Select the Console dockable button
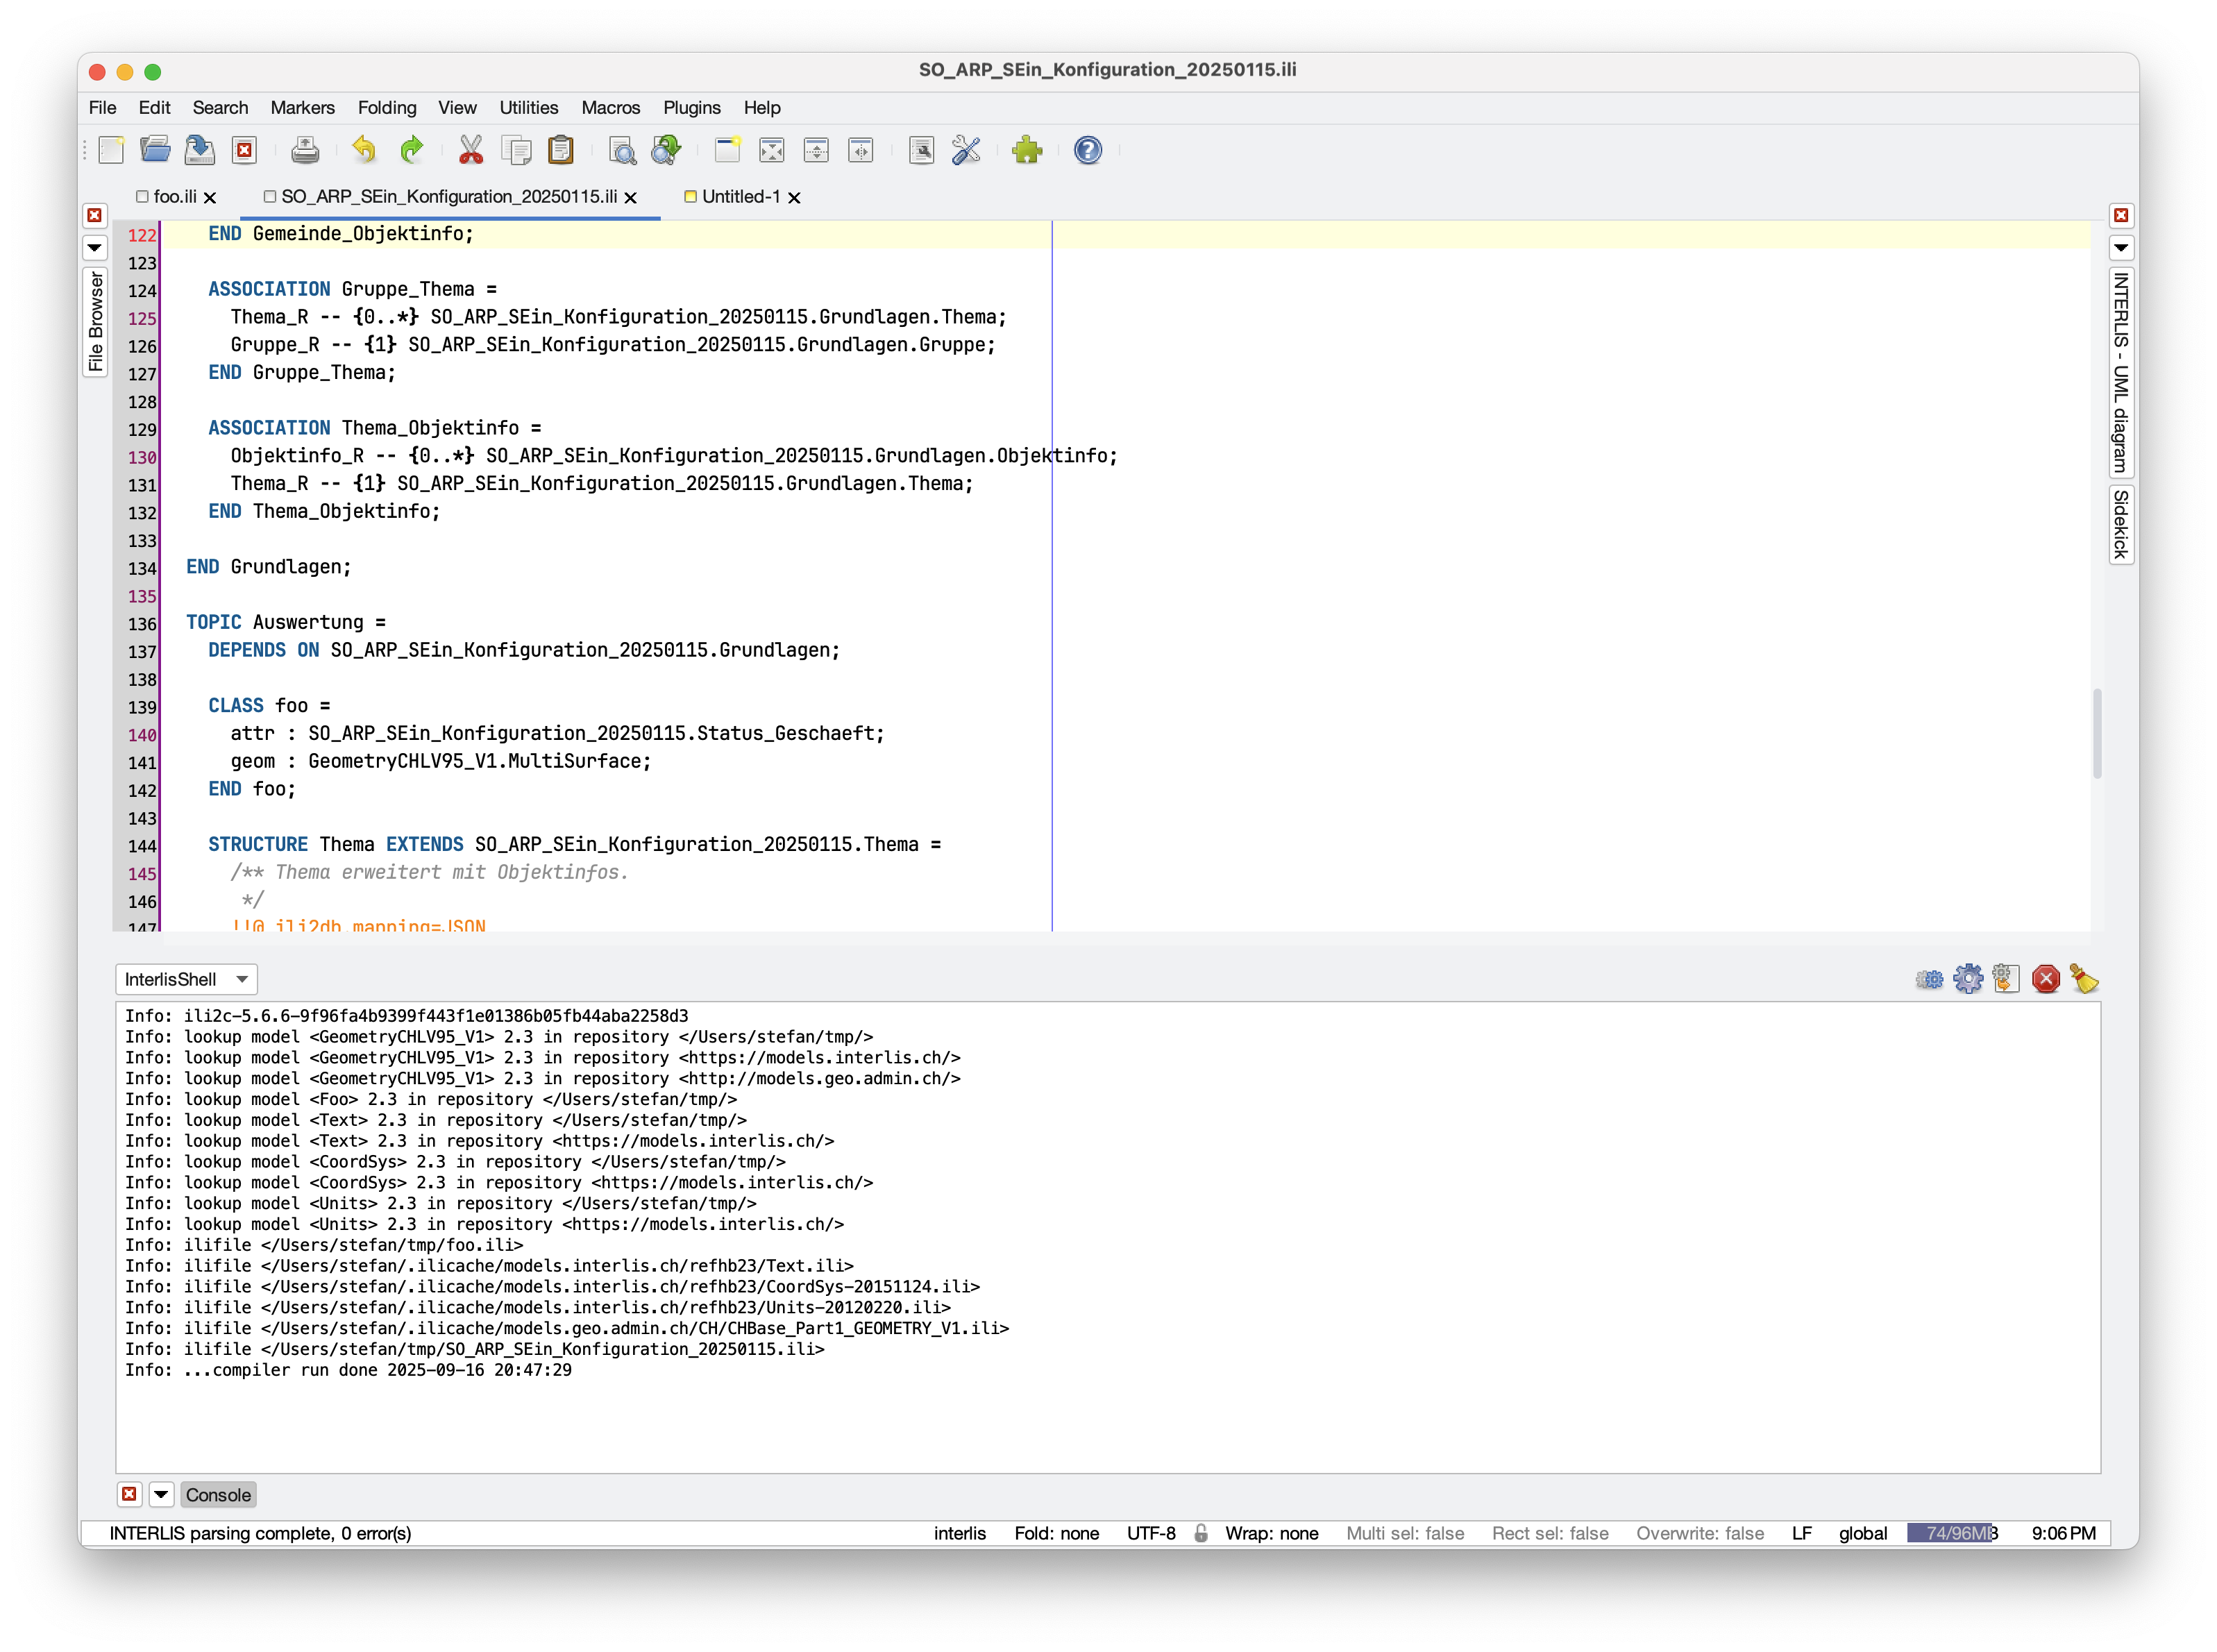Image resolution: width=2217 pixels, height=1652 pixels. coord(218,1494)
